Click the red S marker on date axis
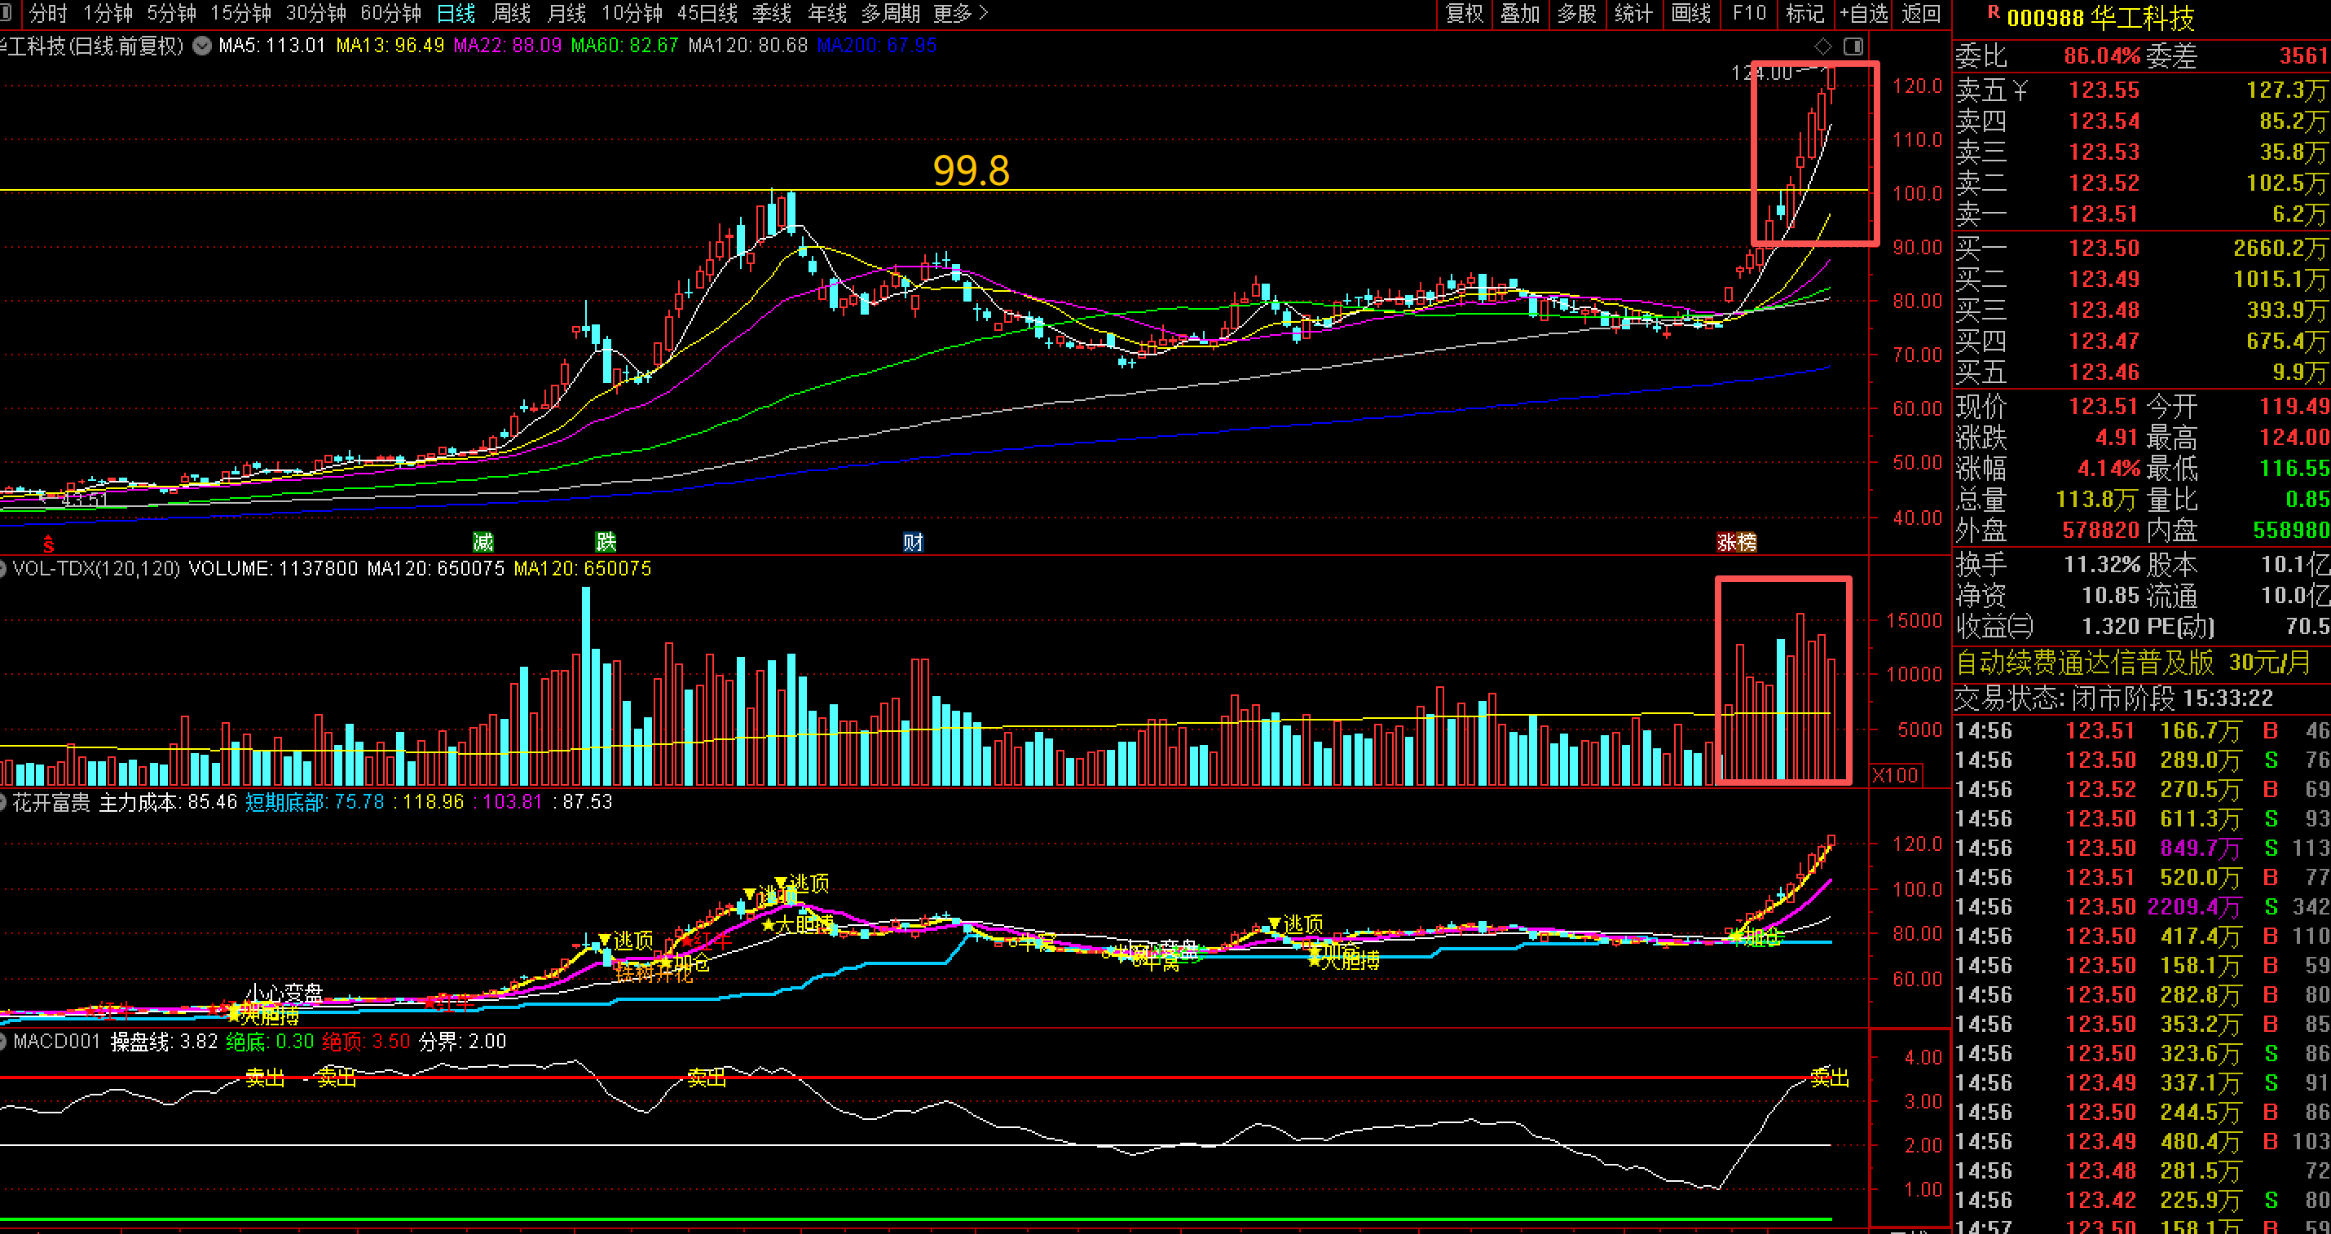Viewport: 2331px width, 1234px height. point(49,544)
